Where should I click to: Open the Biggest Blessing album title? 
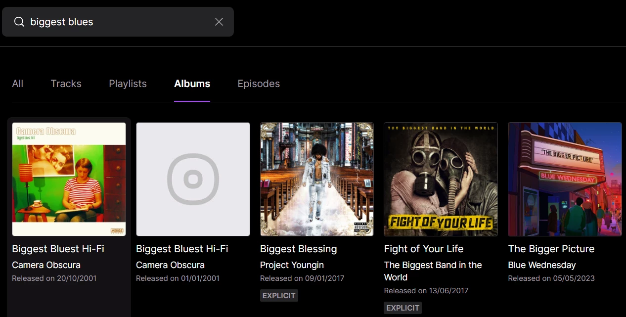click(299, 249)
